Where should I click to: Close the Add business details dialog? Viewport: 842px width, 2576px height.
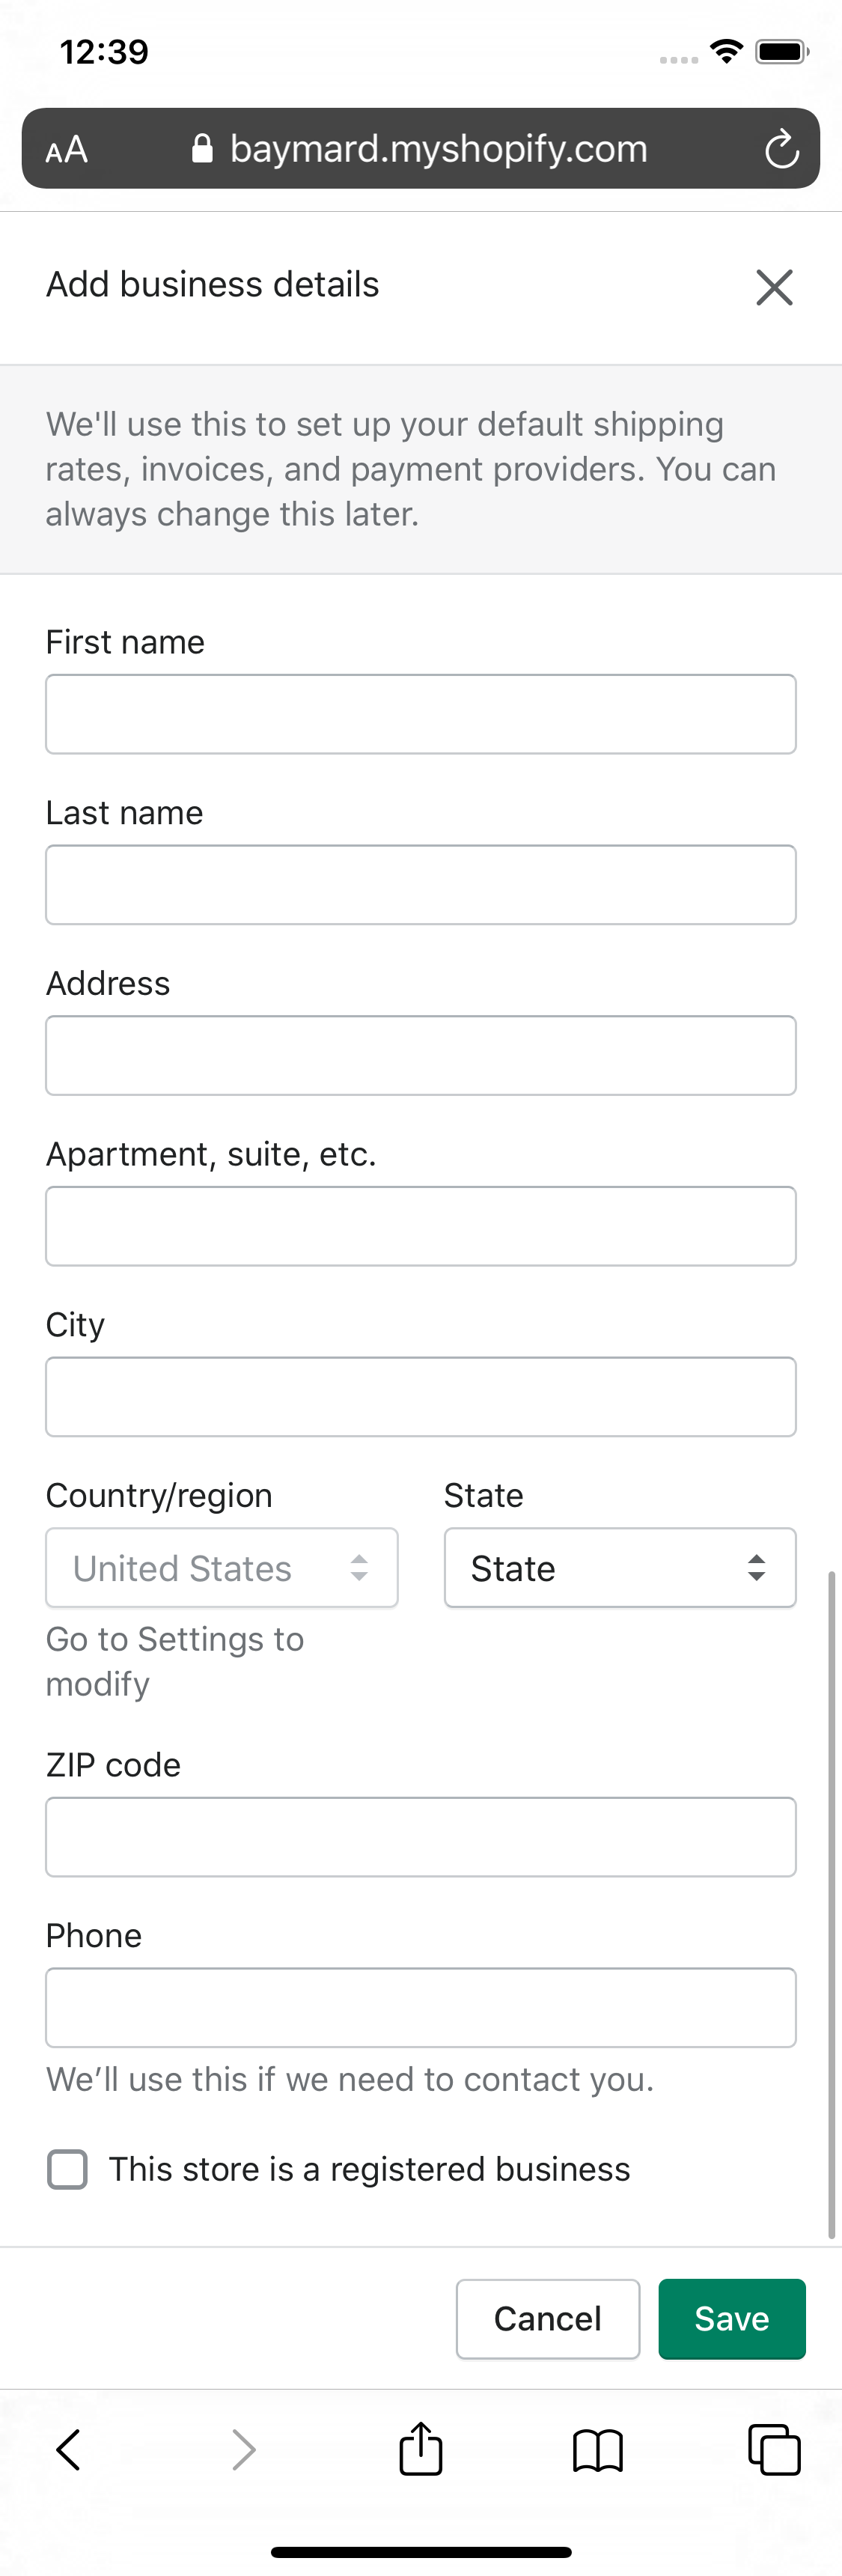774,287
